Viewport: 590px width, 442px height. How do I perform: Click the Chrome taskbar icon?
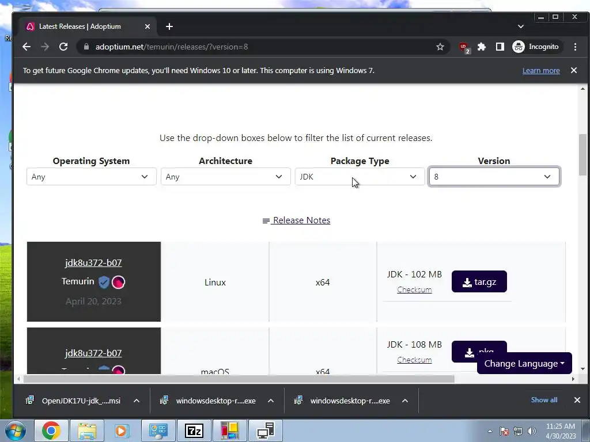point(51,430)
